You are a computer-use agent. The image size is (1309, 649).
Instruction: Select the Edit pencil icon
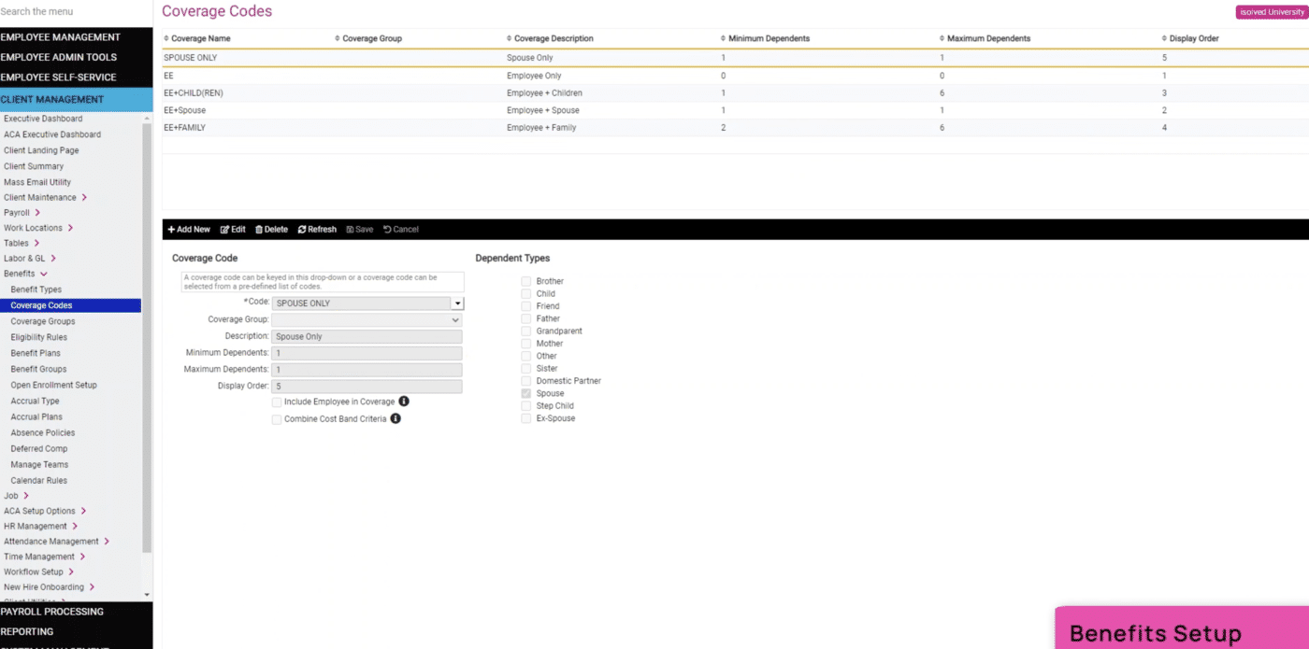[225, 229]
